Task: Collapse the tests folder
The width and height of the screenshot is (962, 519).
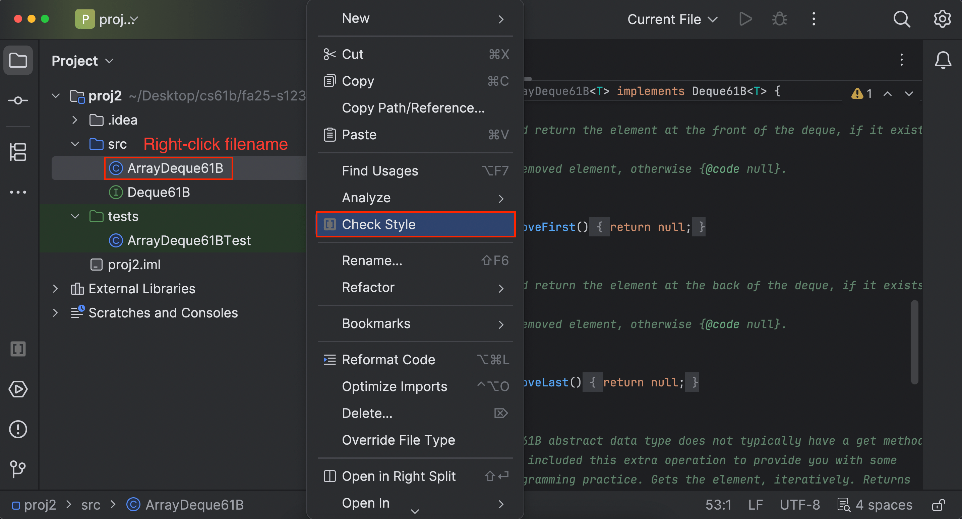Action: click(75, 216)
